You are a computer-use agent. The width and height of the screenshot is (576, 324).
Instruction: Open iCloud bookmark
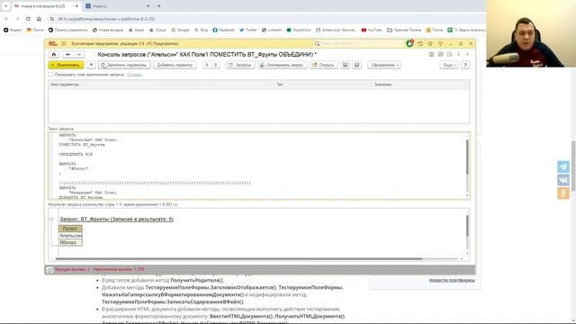click(x=158, y=30)
